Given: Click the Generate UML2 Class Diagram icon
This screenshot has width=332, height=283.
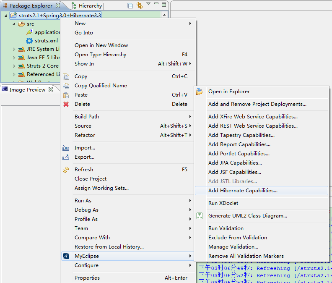Looking at the screenshot, I should pos(200,216).
